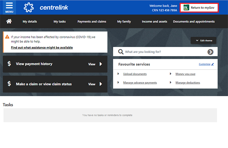Image resolution: width=228 pixels, height=148 pixels.
Task: Follow the Money you owe link
Action: point(185,74)
